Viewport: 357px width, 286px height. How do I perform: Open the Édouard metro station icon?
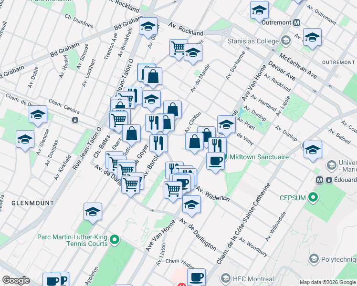click(x=320, y=180)
